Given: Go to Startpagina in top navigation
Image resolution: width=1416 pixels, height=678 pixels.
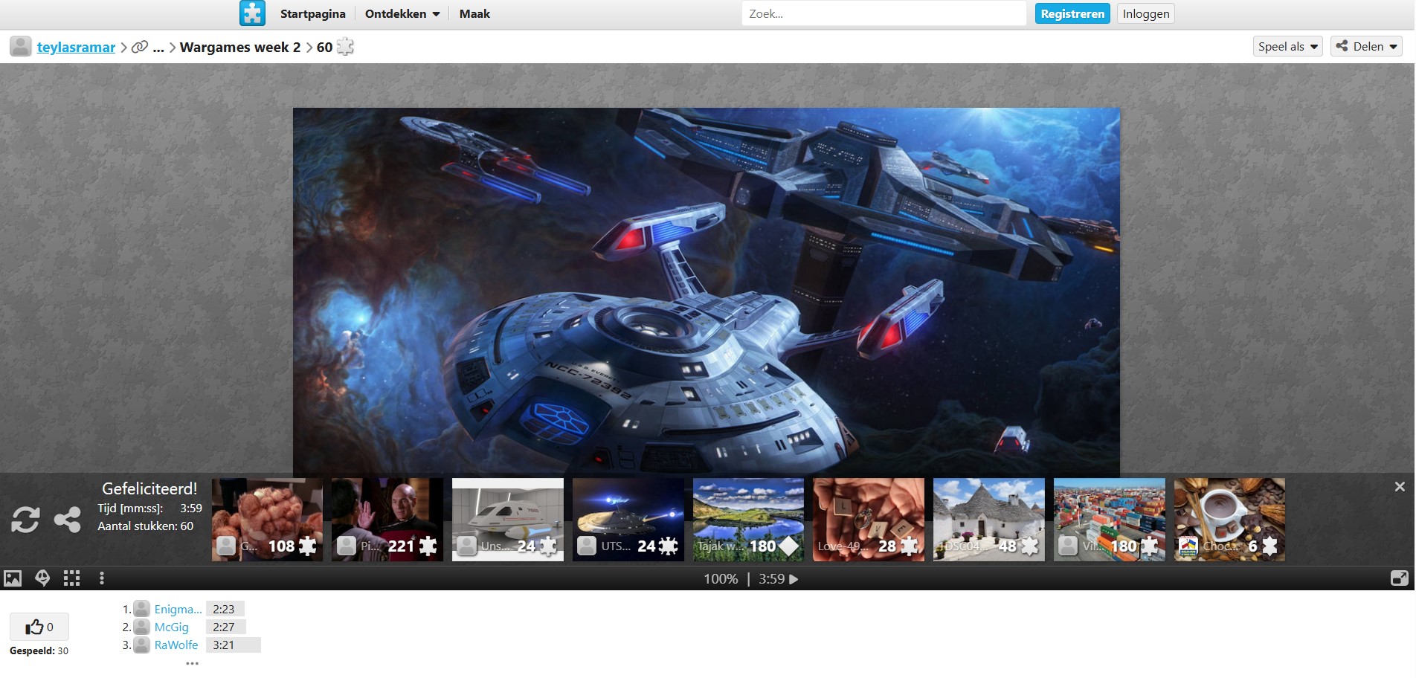Looking at the screenshot, I should [312, 13].
